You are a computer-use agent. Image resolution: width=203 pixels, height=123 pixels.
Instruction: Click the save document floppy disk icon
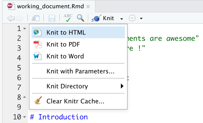pos(52,18)
